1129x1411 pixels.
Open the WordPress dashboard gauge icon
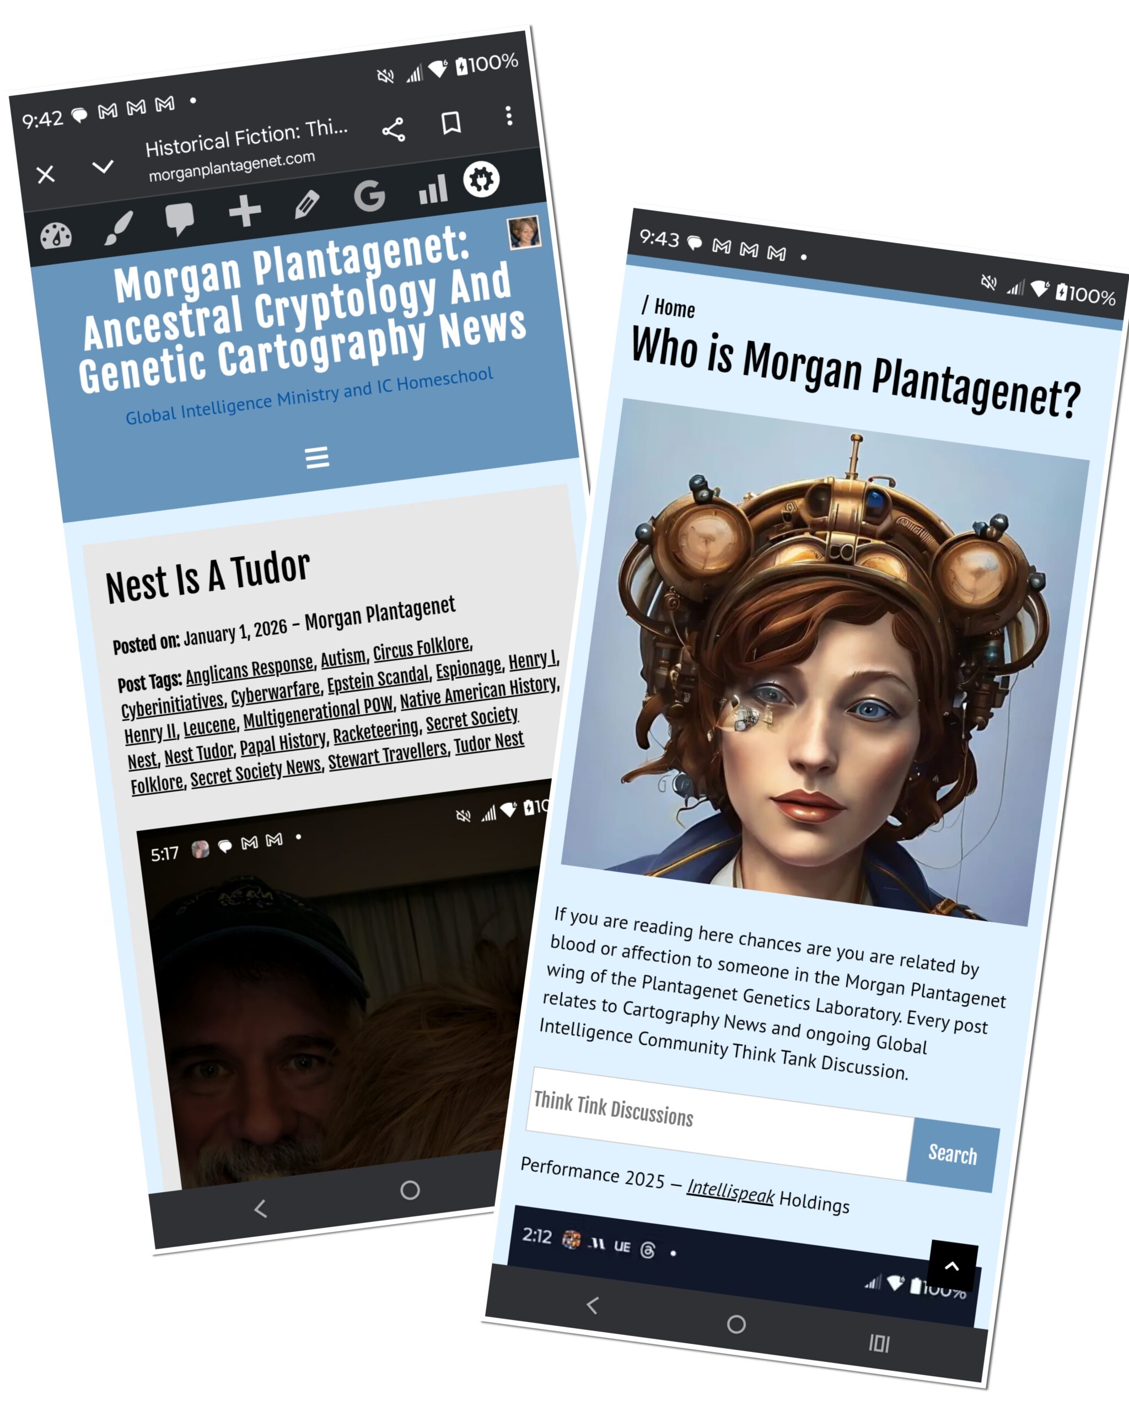[56, 236]
